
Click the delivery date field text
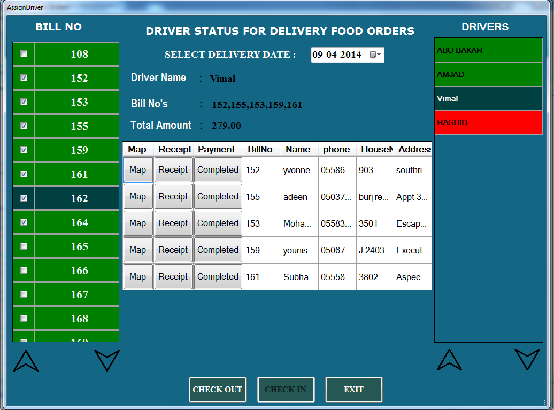[x=337, y=55]
